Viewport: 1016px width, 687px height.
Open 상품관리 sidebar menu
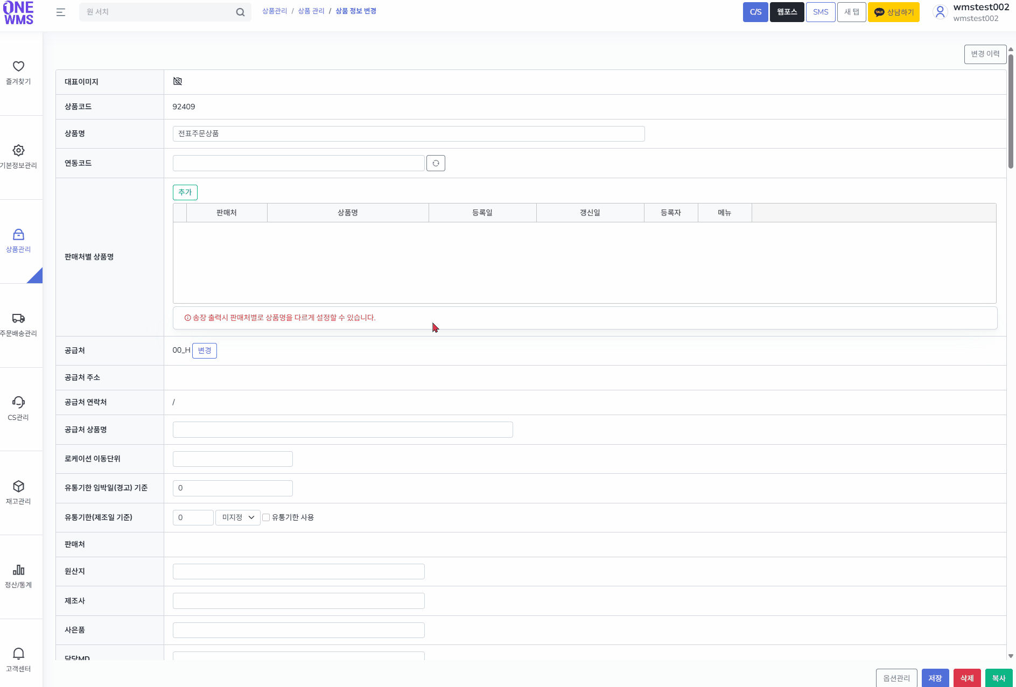point(18,241)
